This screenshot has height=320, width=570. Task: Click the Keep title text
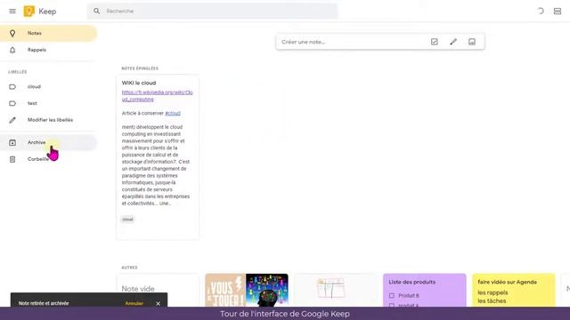click(x=47, y=12)
